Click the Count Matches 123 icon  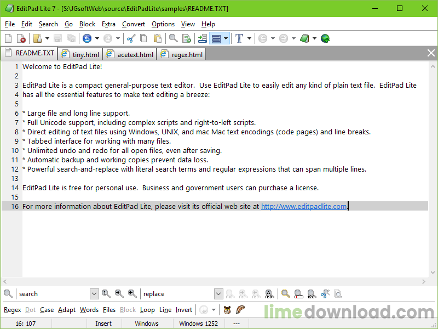click(x=312, y=294)
